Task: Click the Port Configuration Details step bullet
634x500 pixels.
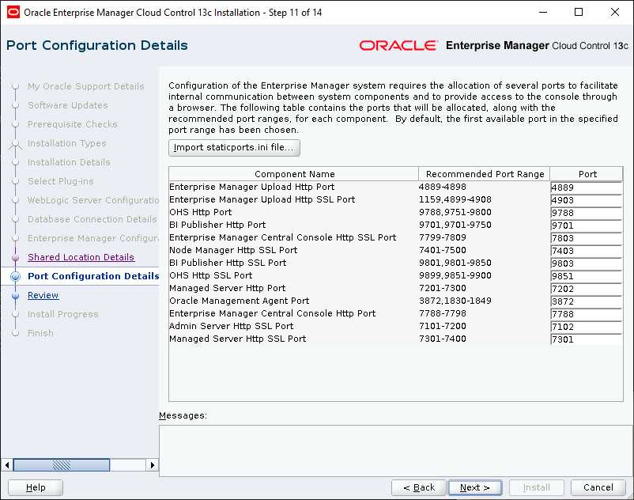Action: click(x=15, y=276)
